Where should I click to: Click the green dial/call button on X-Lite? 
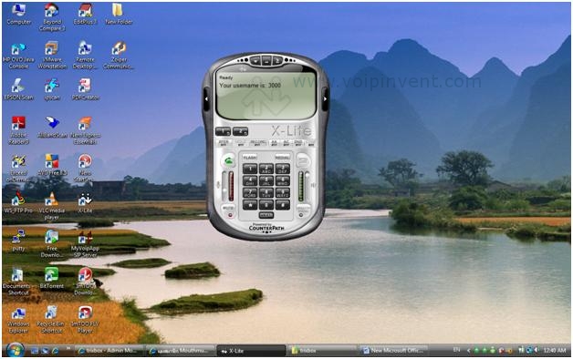click(228, 160)
